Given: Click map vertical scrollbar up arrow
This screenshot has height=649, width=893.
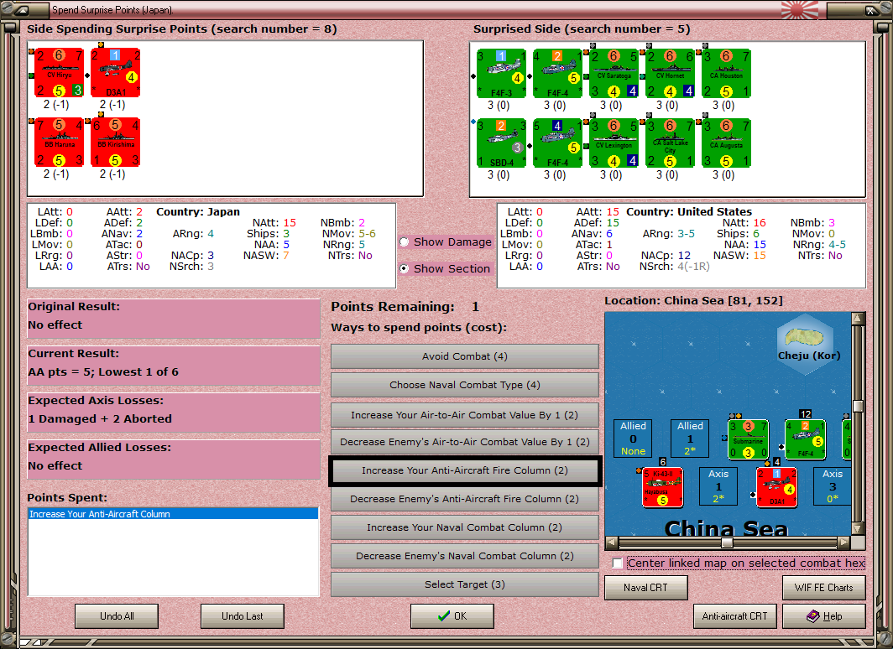Looking at the screenshot, I should click(859, 318).
